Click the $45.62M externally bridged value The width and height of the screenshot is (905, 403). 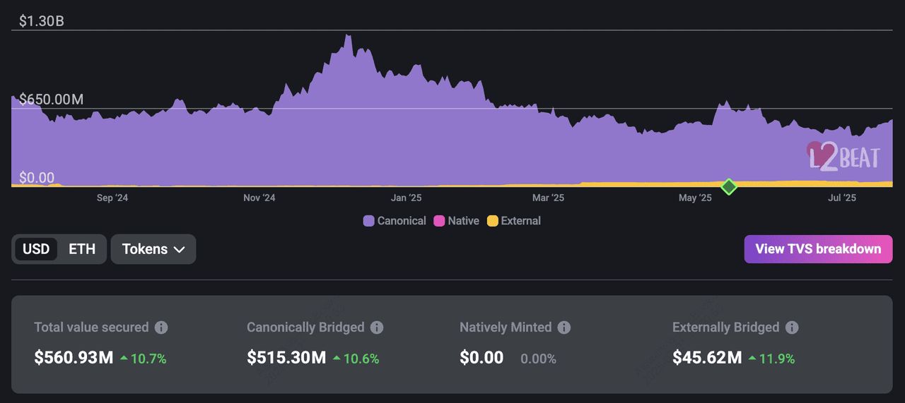(x=707, y=358)
